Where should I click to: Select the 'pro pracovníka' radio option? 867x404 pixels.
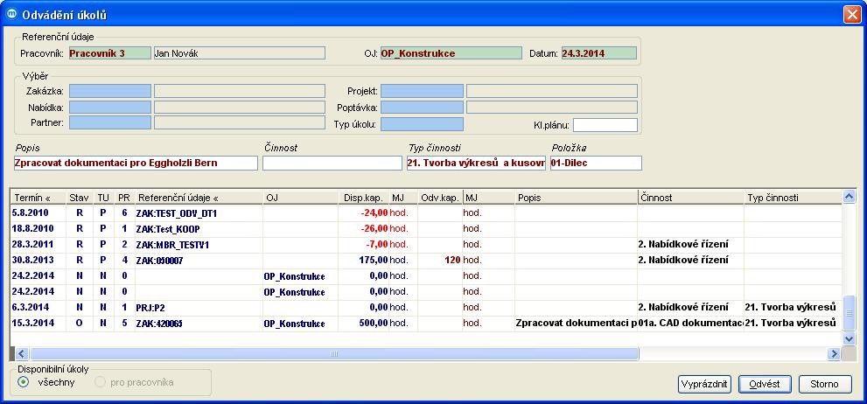tap(101, 382)
